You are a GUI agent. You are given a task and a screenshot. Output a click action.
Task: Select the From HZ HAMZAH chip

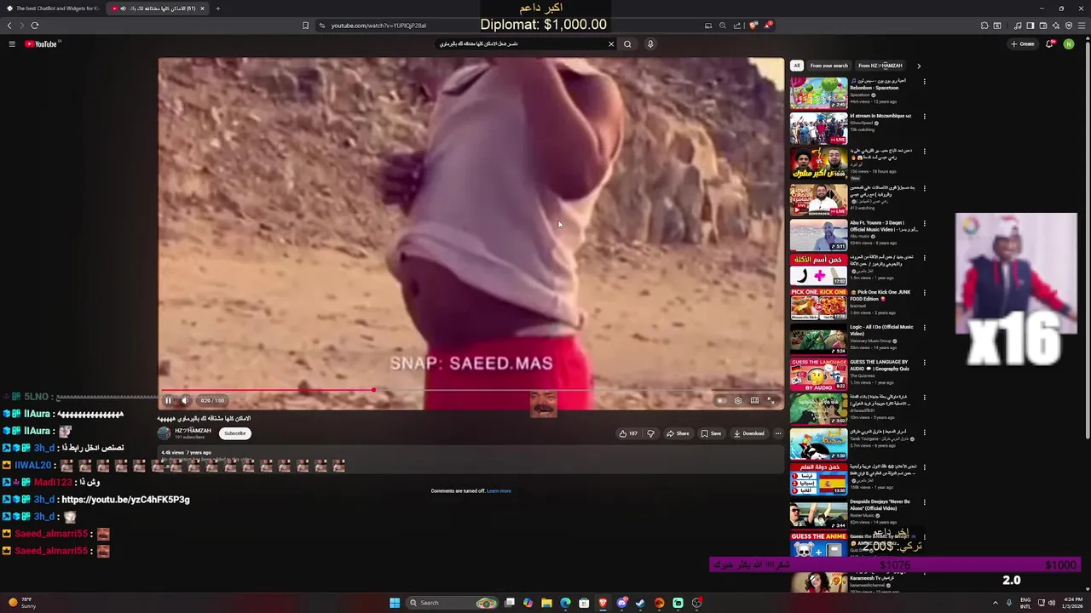(x=880, y=66)
